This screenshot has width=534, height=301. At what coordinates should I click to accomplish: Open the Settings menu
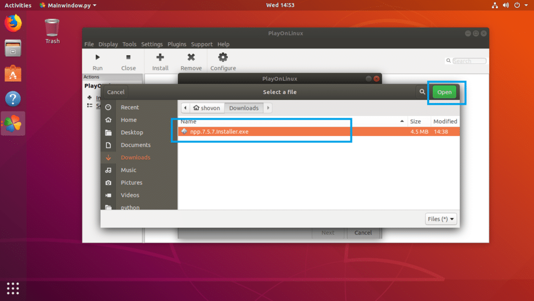point(152,44)
